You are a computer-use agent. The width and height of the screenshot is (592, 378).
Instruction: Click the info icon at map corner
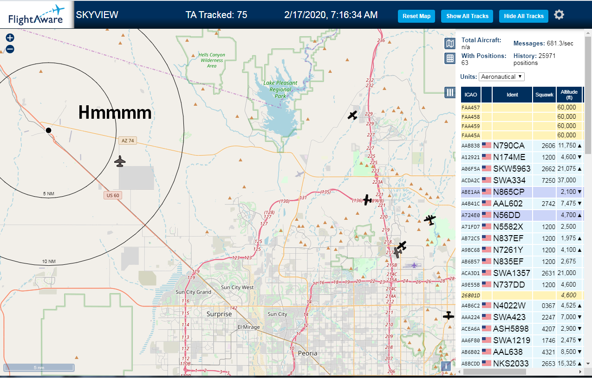(x=446, y=365)
